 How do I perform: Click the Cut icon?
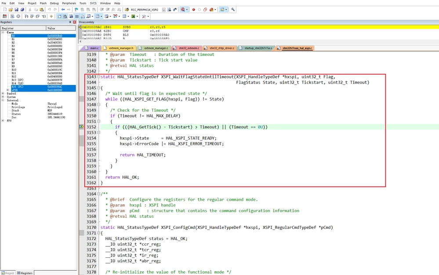coord(30,10)
